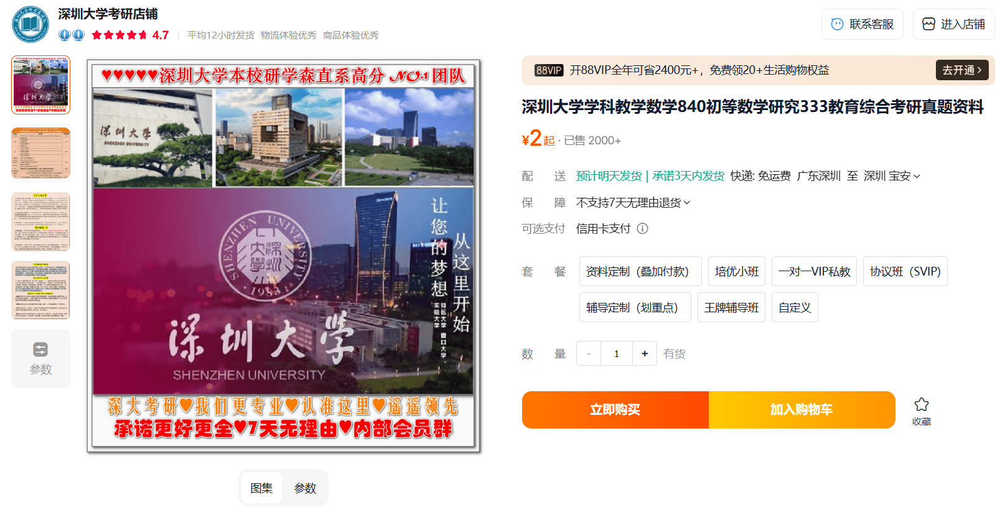Select the 王牌辅导班 package option
This screenshot has height=515, width=1000.
coord(732,307)
